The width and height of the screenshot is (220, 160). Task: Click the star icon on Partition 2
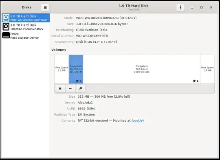(x=194, y=81)
